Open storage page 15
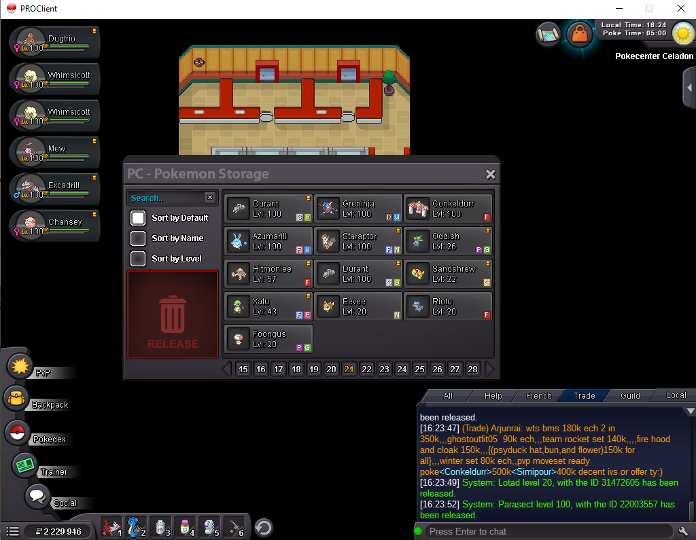Viewport: 696px width, 540px height. click(243, 370)
